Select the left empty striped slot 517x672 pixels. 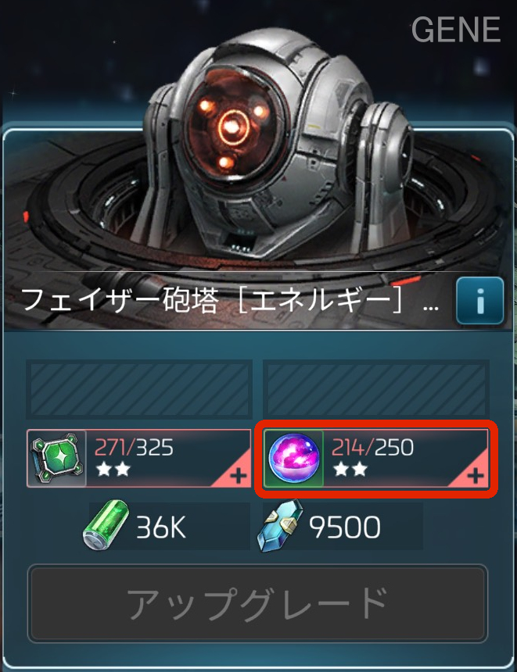coord(139,389)
